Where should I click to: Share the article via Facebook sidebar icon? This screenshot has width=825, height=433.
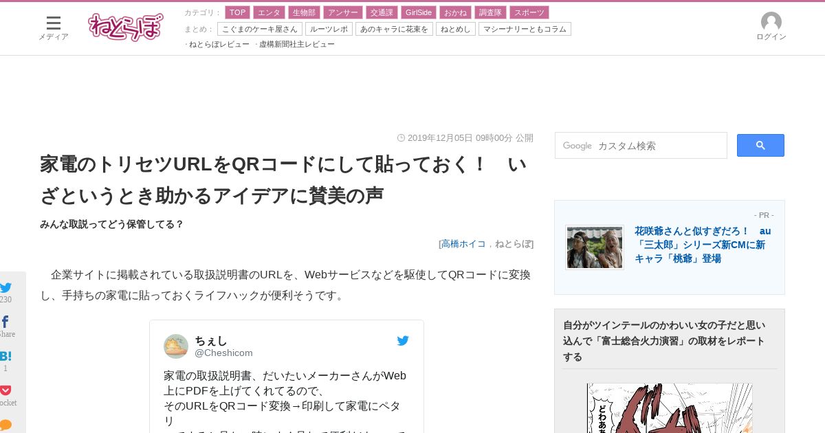tap(5, 322)
